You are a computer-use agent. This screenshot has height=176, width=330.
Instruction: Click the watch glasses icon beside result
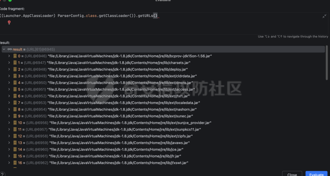[9, 49]
